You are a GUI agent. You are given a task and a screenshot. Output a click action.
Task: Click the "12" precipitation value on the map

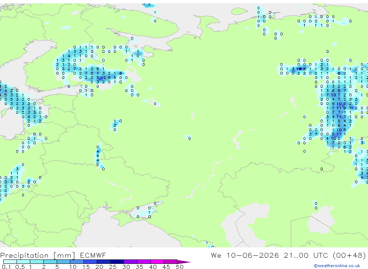pyautogui.click(x=103, y=77)
